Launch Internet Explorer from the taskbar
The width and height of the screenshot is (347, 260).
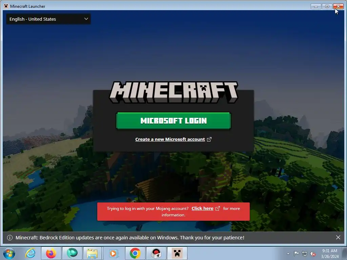click(30, 253)
